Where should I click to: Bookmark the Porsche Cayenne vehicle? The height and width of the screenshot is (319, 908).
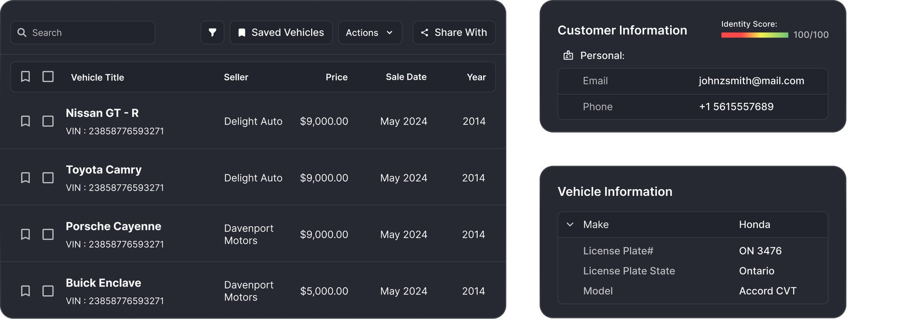pos(26,235)
